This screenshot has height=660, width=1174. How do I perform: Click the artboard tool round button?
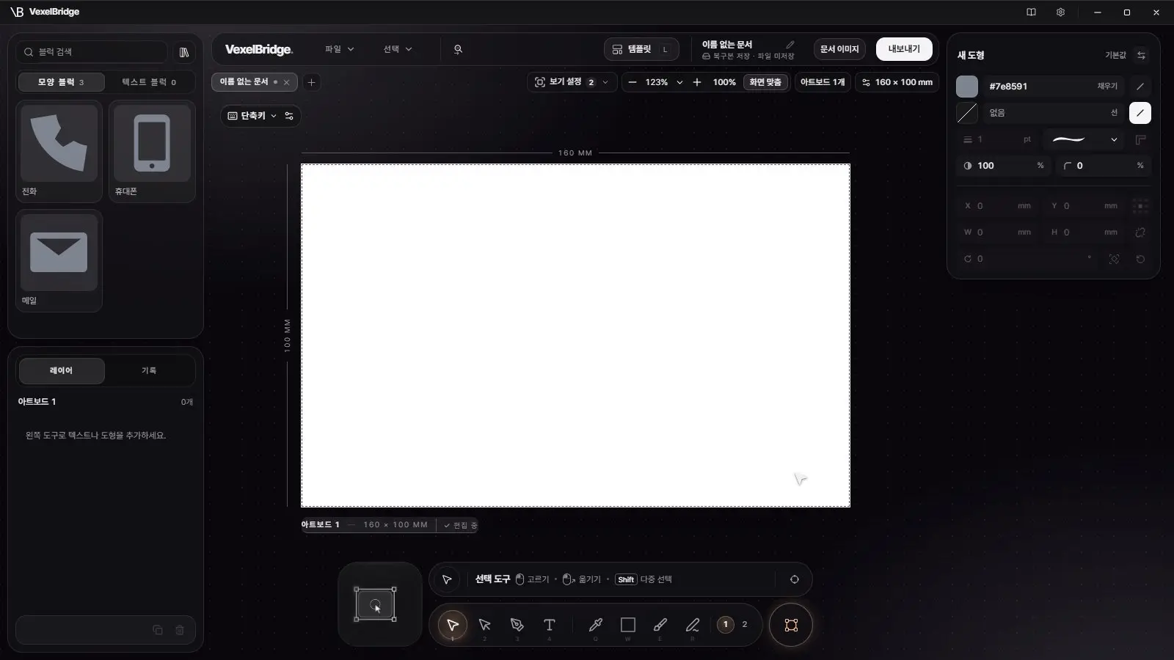[x=791, y=625]
